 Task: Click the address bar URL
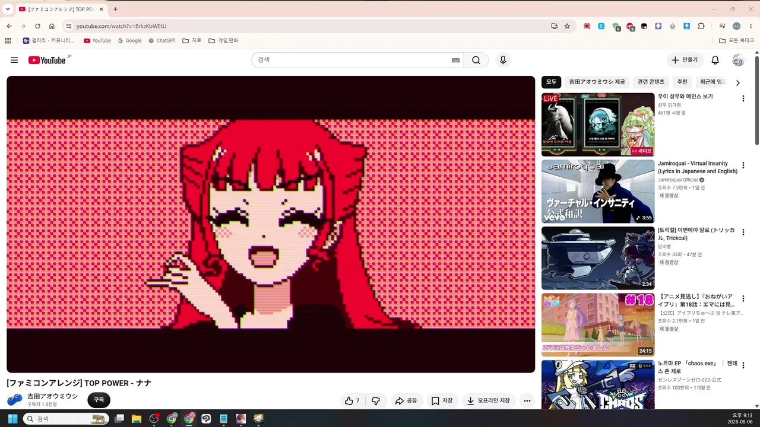(121, 26)
